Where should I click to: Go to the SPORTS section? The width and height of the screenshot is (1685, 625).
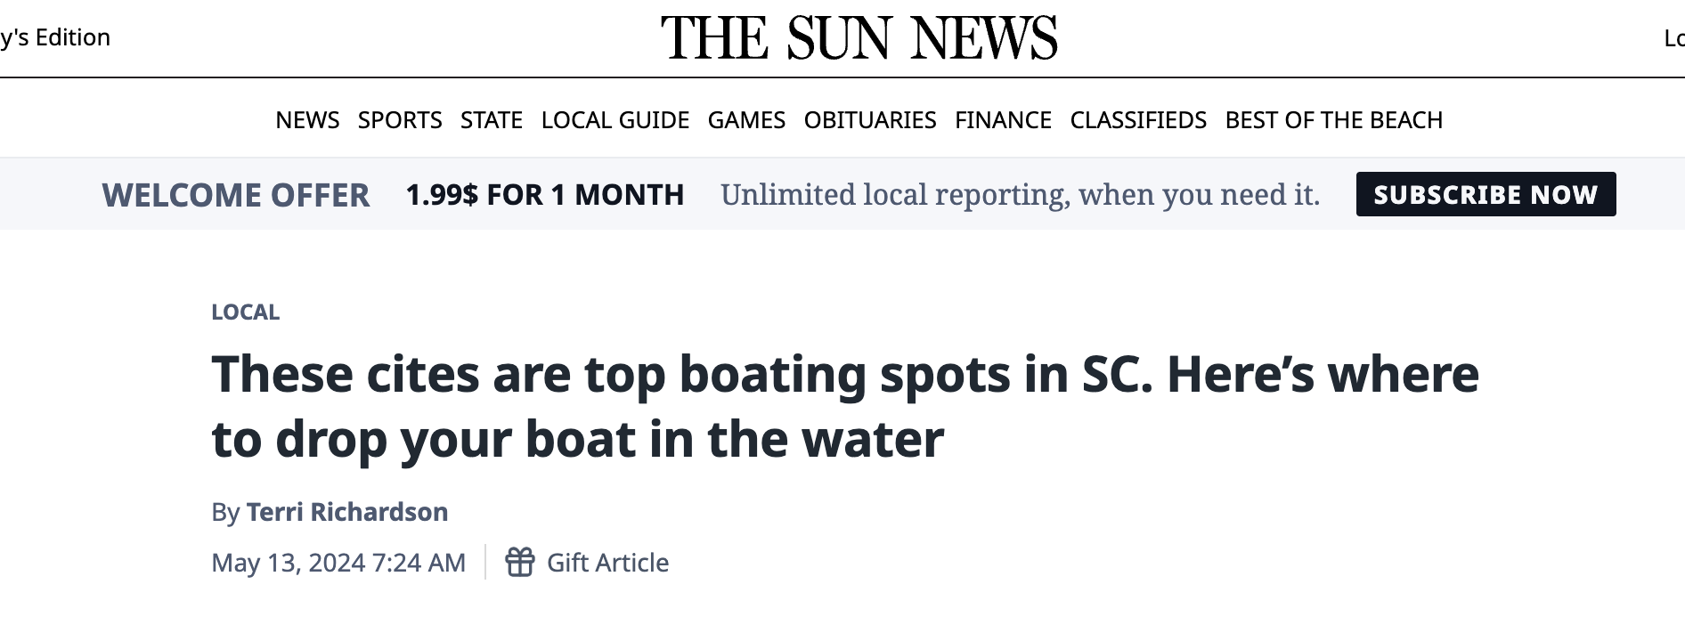pos(400,120)
